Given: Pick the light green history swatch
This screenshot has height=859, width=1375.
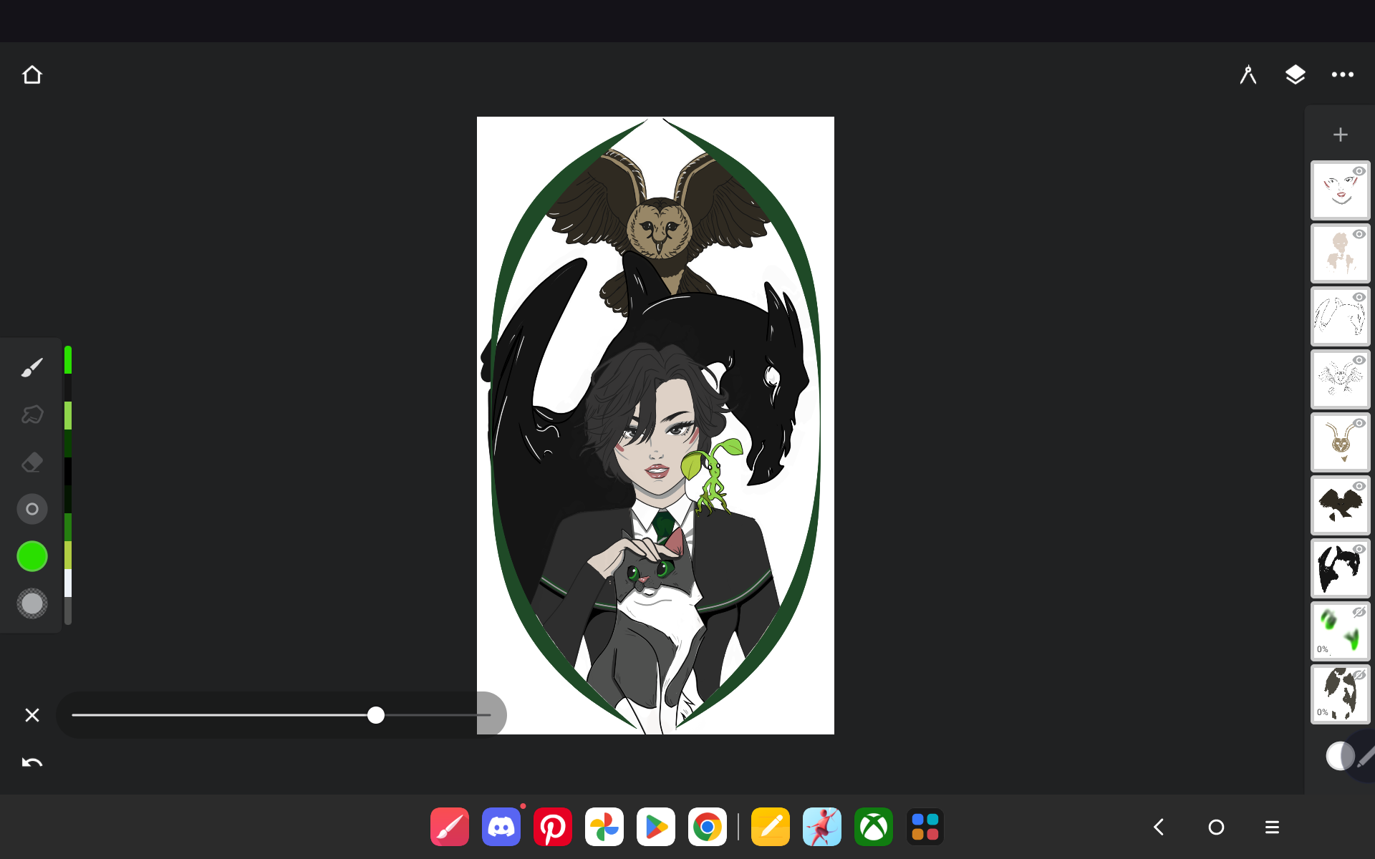Looking at the screenshot, I should coord(68,415).
